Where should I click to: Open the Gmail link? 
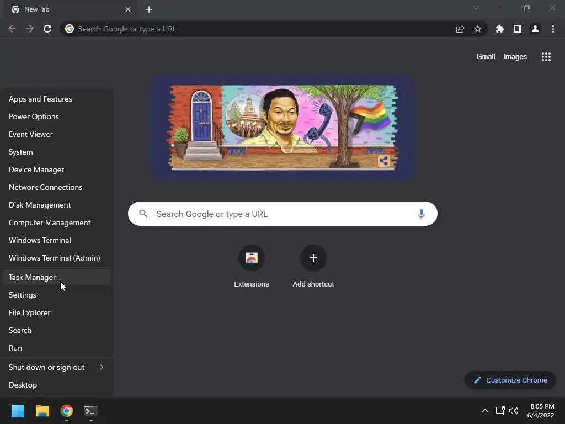click(x=486, y=57)
